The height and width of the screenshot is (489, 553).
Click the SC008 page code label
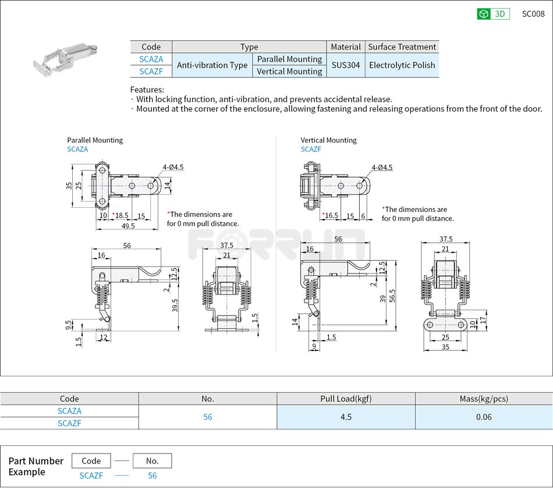pyautogui.click(x=533, y=15)
